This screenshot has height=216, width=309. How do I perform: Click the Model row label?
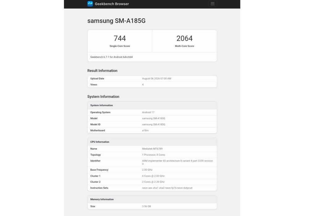(x=94, y=118)
